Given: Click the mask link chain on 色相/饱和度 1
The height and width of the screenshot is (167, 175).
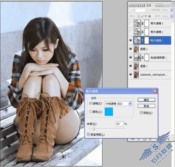Looking at the screenshot, I should pos(142,58).
